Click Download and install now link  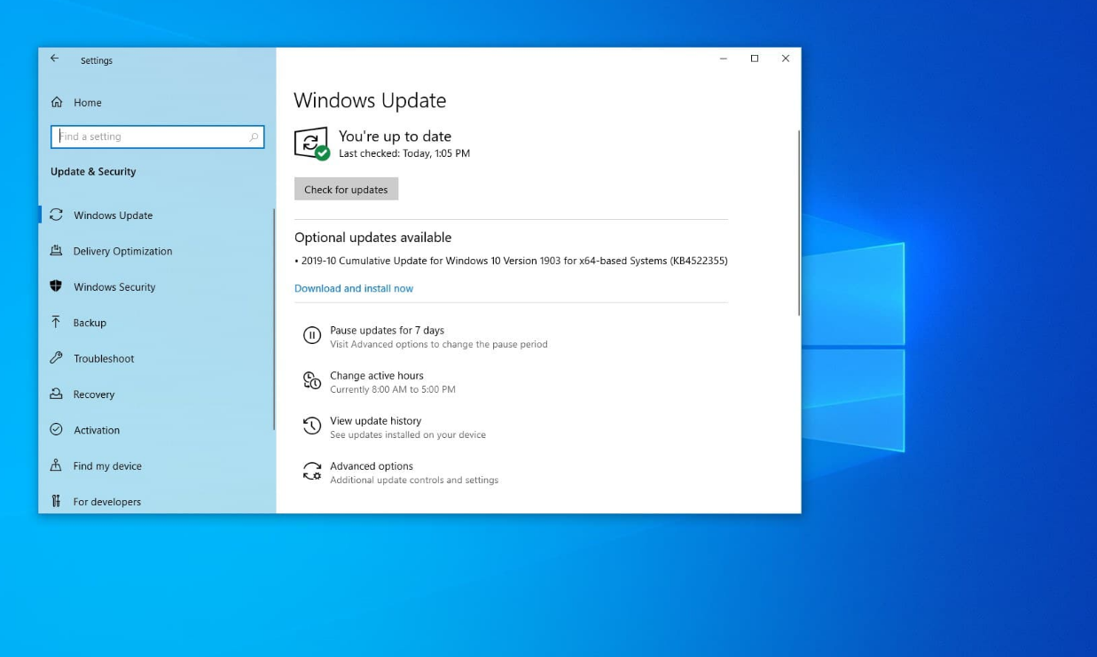pyautogui.click(x=354, y=288)
